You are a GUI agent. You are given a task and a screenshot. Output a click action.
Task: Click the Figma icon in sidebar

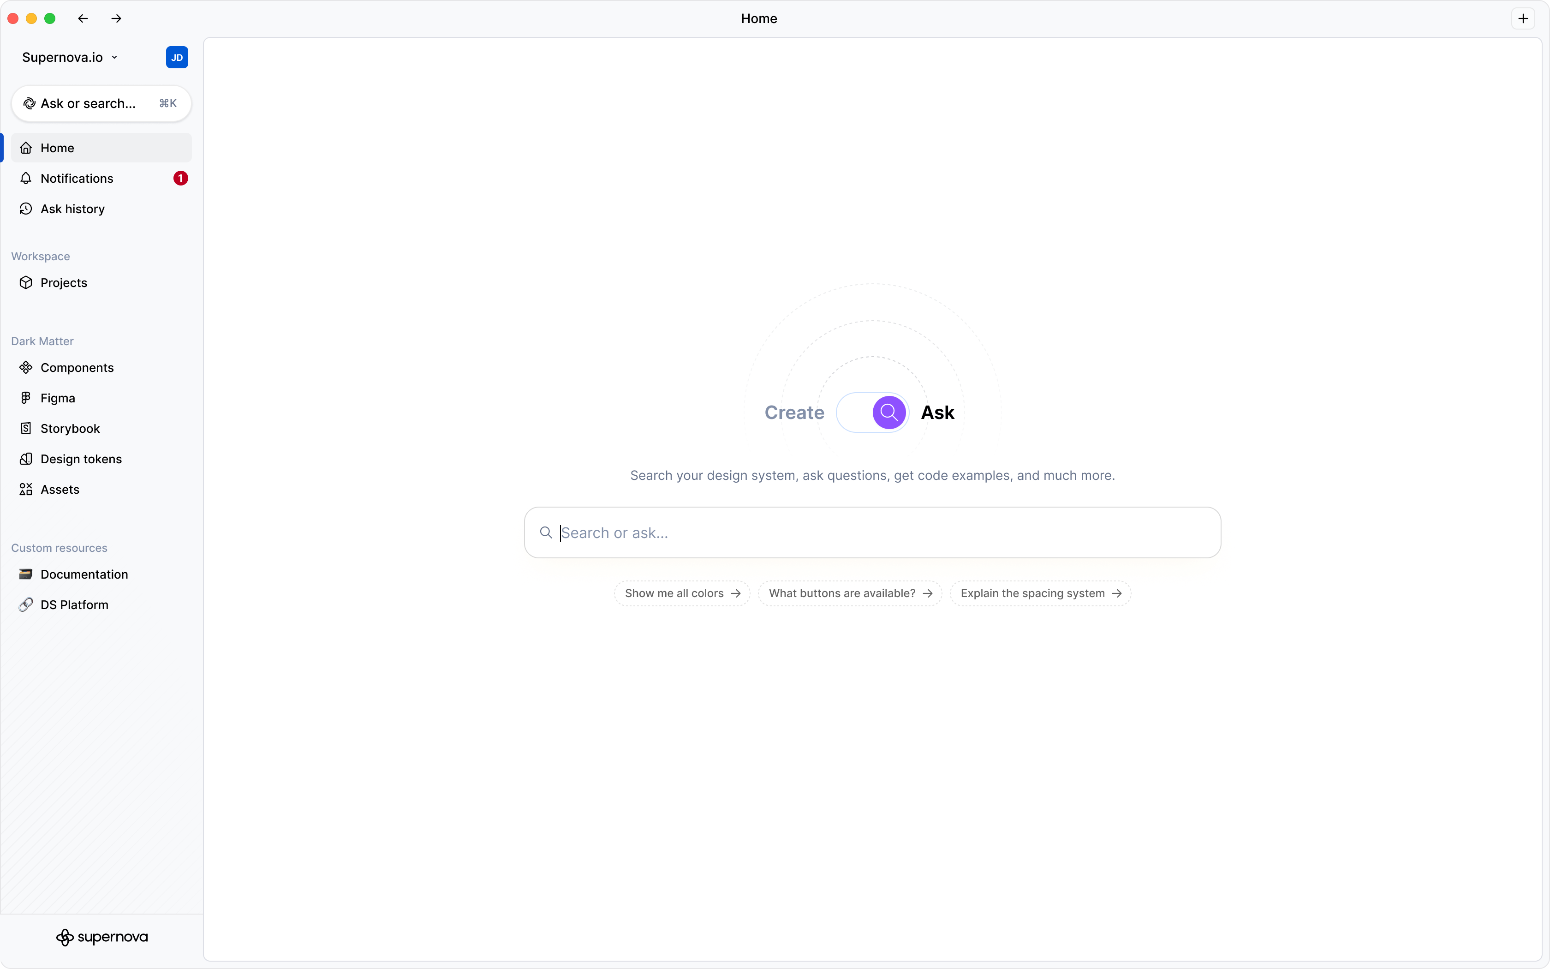[26, 398]
